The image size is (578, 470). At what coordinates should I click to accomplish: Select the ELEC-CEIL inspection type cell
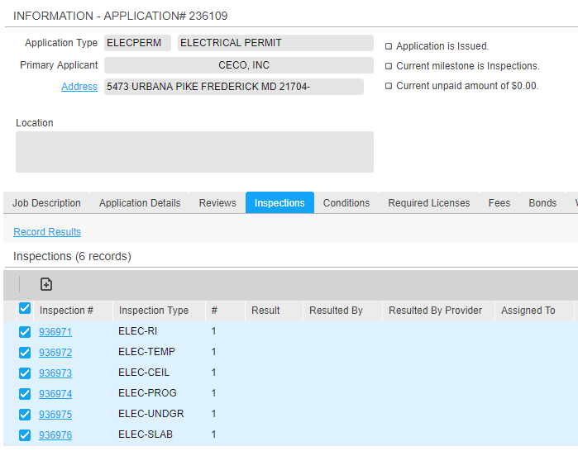pos(144,373)
